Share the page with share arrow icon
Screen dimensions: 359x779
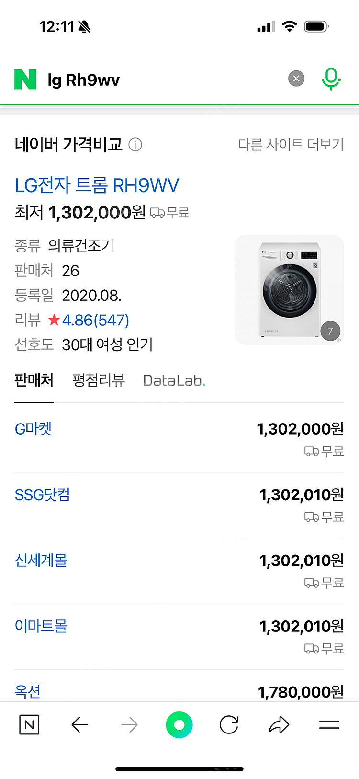(x=279, y=725)
